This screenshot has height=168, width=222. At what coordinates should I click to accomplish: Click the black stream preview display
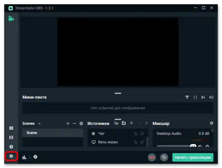pyautogui.click(x=118, y=52)
